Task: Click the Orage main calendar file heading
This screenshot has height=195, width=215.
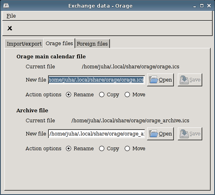Action: pos(51,56)
